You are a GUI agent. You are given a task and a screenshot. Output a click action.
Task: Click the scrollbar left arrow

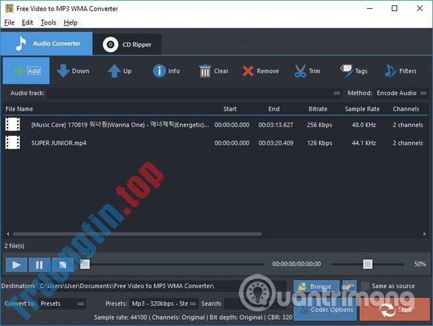(x=7, y=234)
